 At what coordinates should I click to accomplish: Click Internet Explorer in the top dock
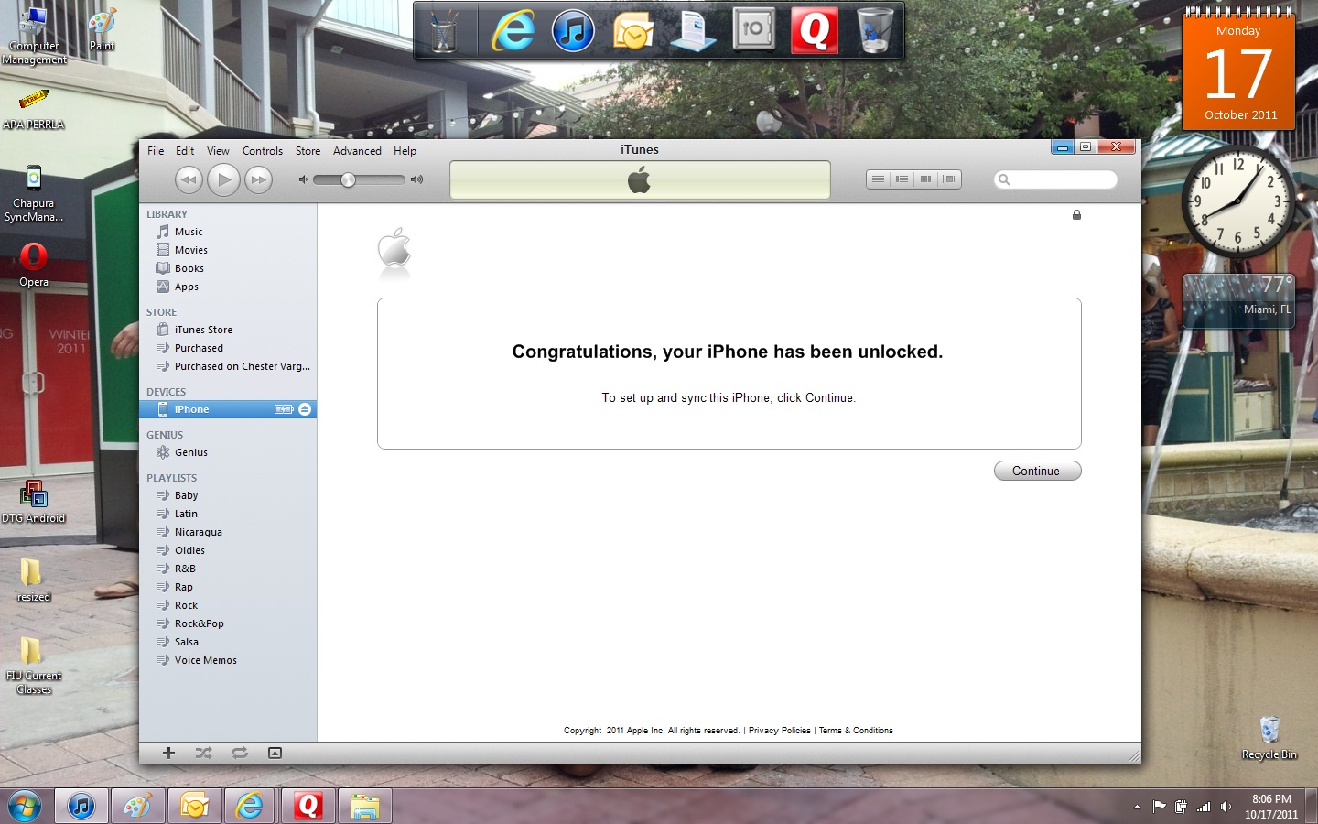tap(513, 30)
